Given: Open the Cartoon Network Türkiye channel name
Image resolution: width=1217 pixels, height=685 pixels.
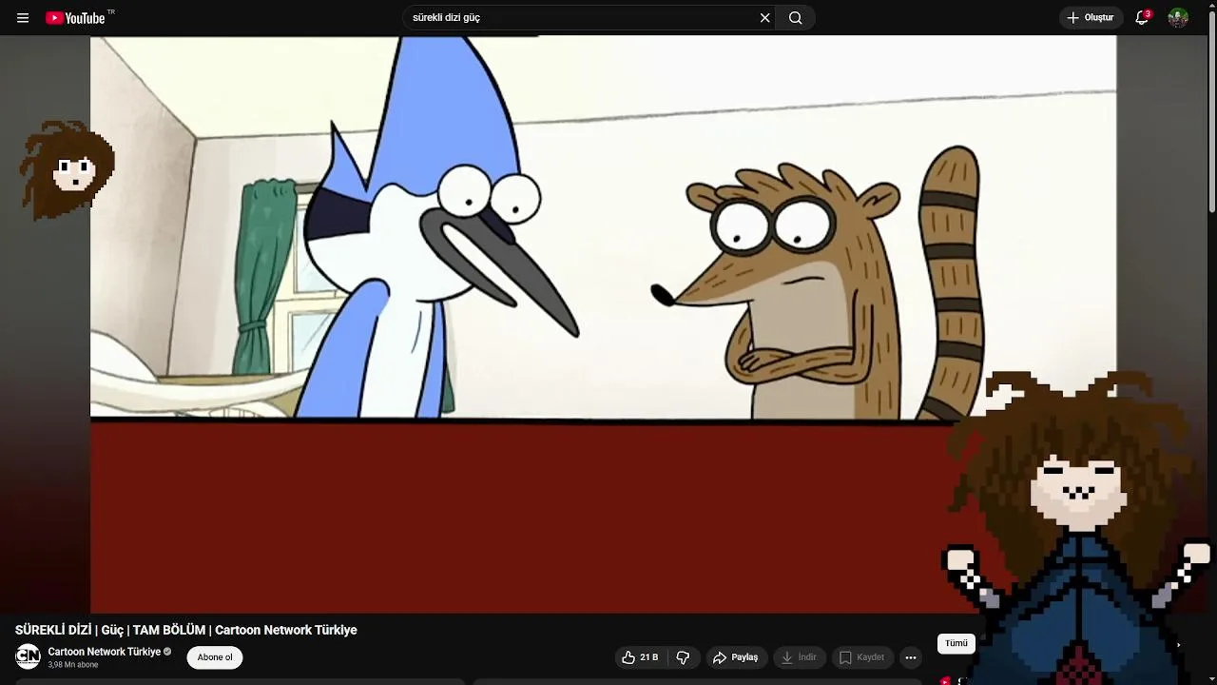Looking at the screenshot, I should (105, 652).
